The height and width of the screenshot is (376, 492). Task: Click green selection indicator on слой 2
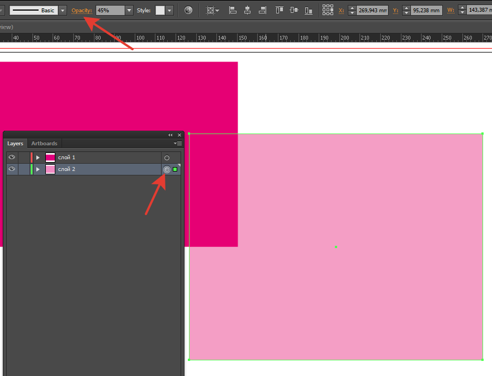(x=175, y=169)
